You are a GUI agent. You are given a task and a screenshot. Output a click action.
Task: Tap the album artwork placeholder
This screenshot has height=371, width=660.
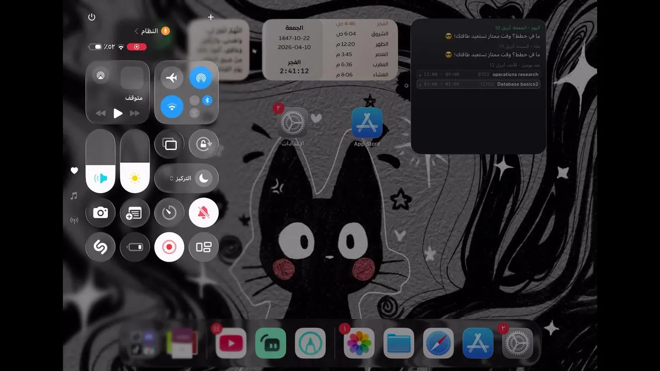pos(132,78)
